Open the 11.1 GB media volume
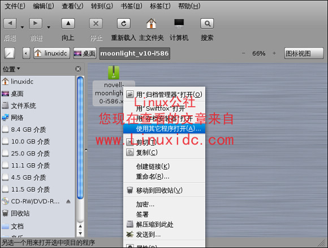328x248 pixels. pyautogui.click(x=38, y=166)
